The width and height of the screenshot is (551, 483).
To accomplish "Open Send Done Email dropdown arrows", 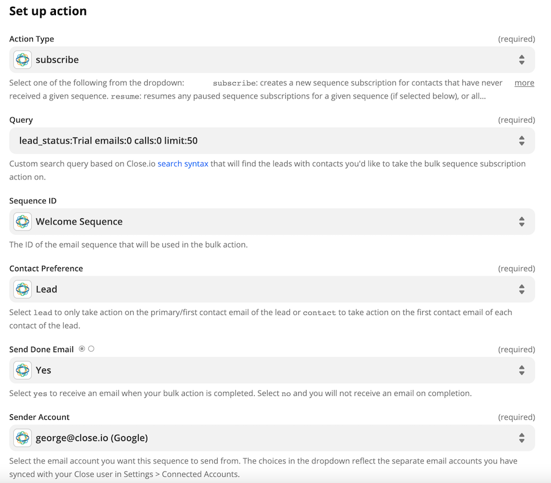I will click(522, 370).
